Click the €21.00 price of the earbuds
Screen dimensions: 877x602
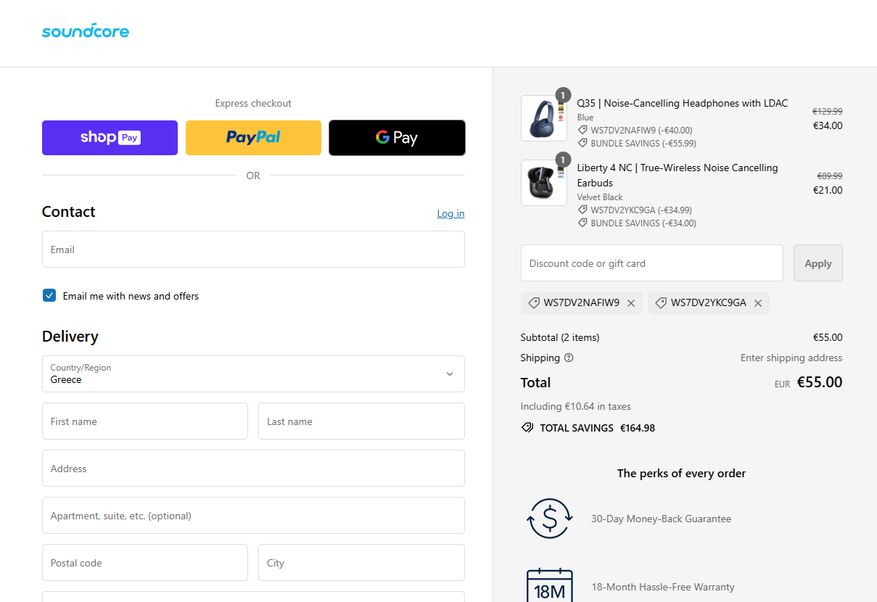coord(828,190)
